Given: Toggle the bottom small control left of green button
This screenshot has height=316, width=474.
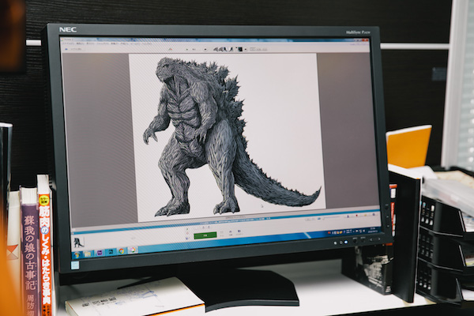Looking at the screenshot, I should [186, 236].
